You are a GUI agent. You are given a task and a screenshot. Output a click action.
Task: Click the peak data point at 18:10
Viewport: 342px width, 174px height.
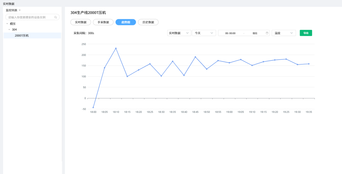pos(116,48)
